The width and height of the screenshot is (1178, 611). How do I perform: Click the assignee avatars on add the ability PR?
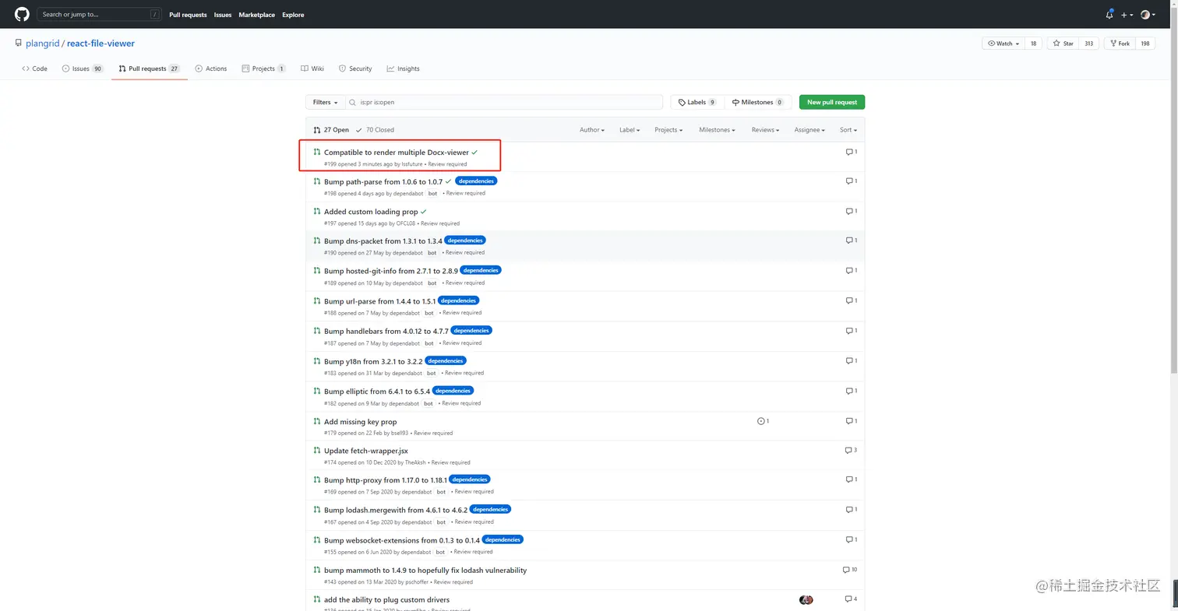806,599
